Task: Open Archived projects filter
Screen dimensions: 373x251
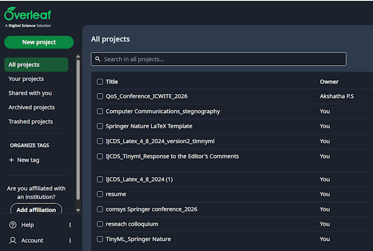Action: pyautogui.click(x=32, y=107)
